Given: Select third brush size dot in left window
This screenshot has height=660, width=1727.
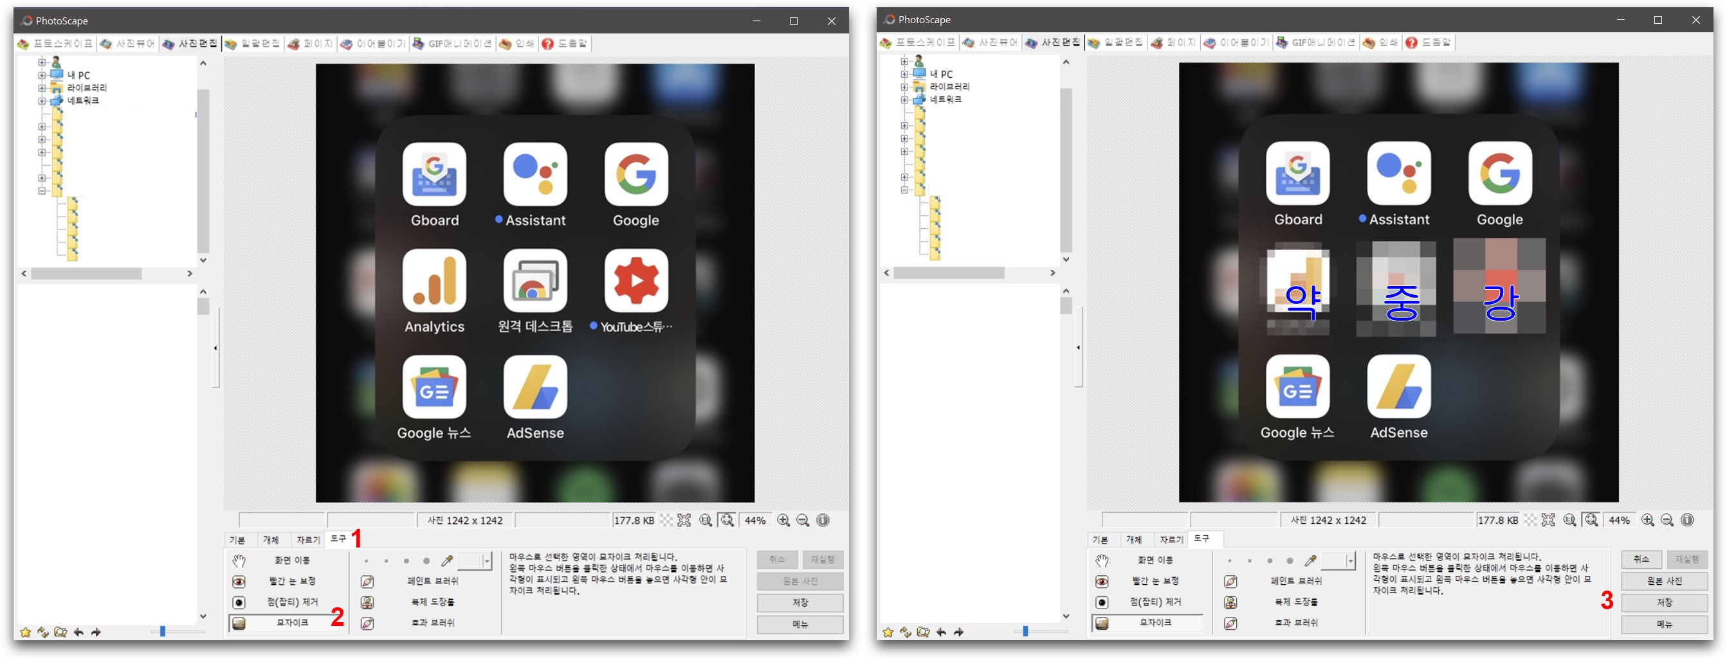Looking at the screenshot, I should click(407, 561).
